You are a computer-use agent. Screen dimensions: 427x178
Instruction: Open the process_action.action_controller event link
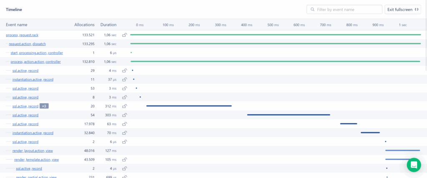point(36,62)
